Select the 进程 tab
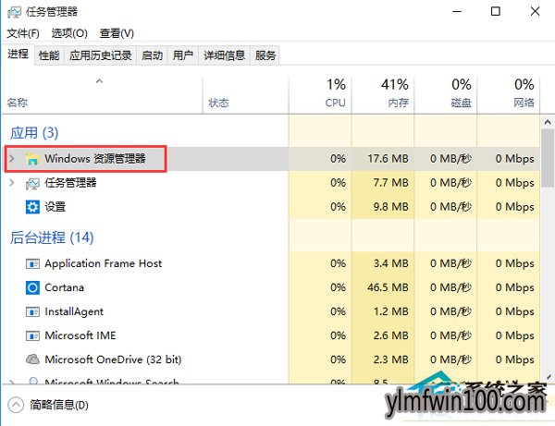Screen dimensions: 555x426 point(18,55)
